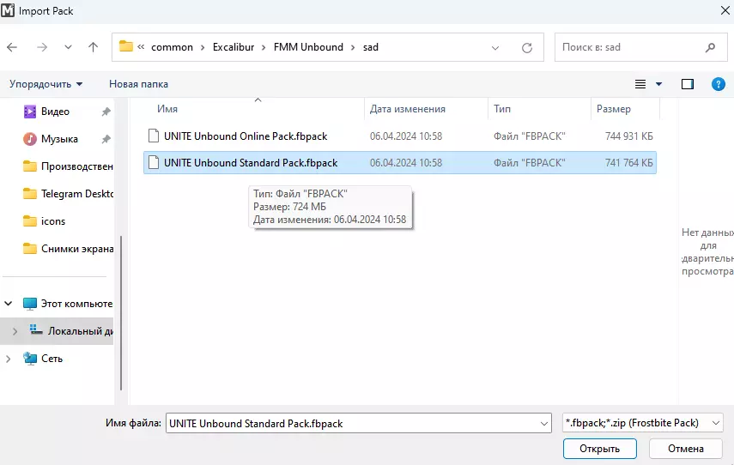Click the magnifier search icon

[711, 47]
